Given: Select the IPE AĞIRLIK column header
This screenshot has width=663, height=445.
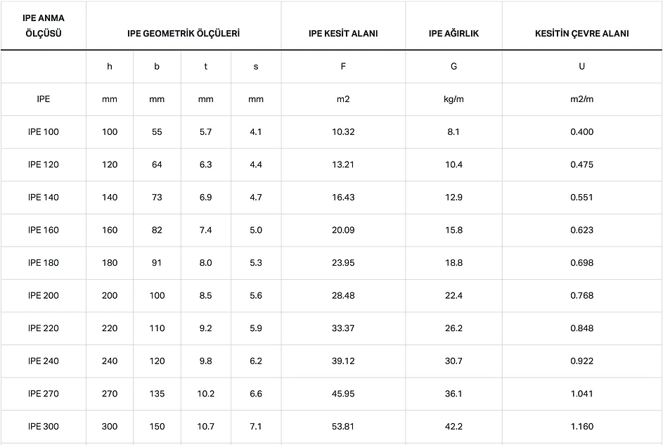Looking at the screenshot, I should (x=453, y=33).
